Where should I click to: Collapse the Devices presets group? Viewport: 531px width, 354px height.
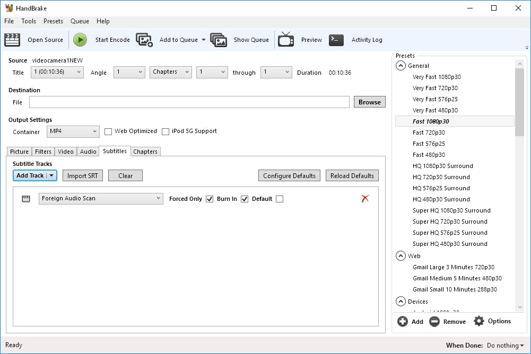point(401,301)
